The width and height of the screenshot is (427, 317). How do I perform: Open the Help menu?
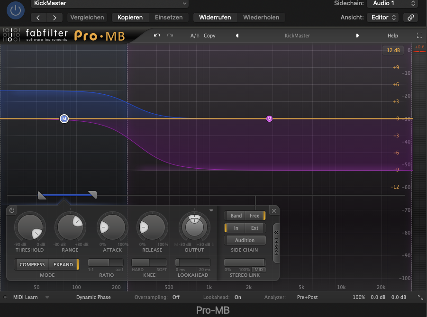[x=392, y=36]
